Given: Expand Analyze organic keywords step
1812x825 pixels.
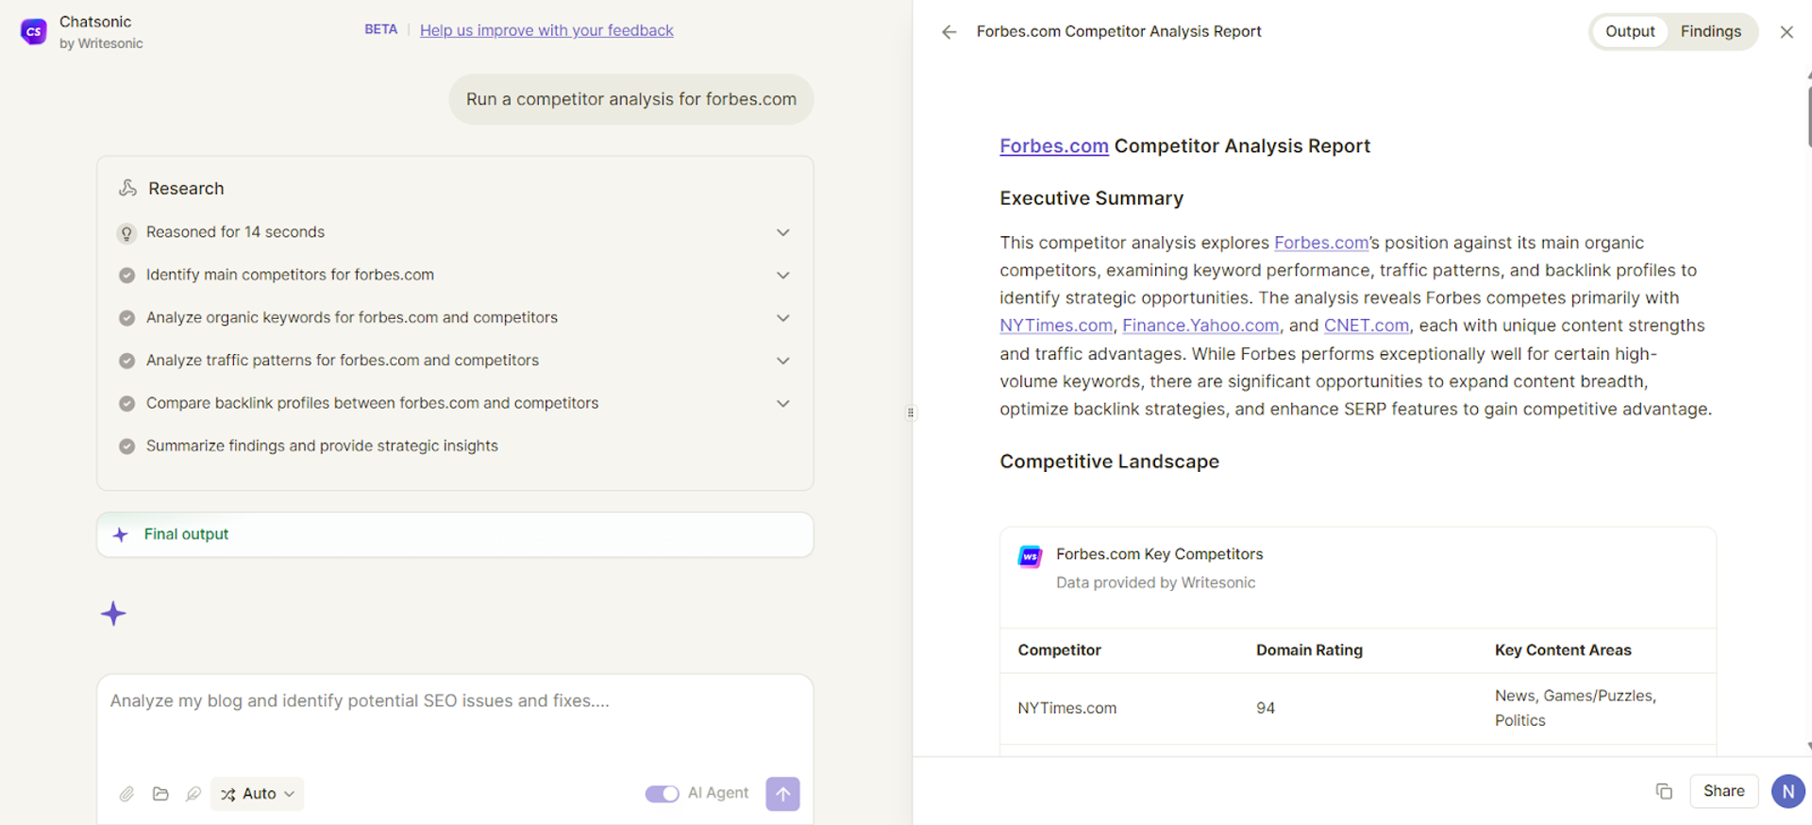Looking at the screenshot, I should click(782, 318).
